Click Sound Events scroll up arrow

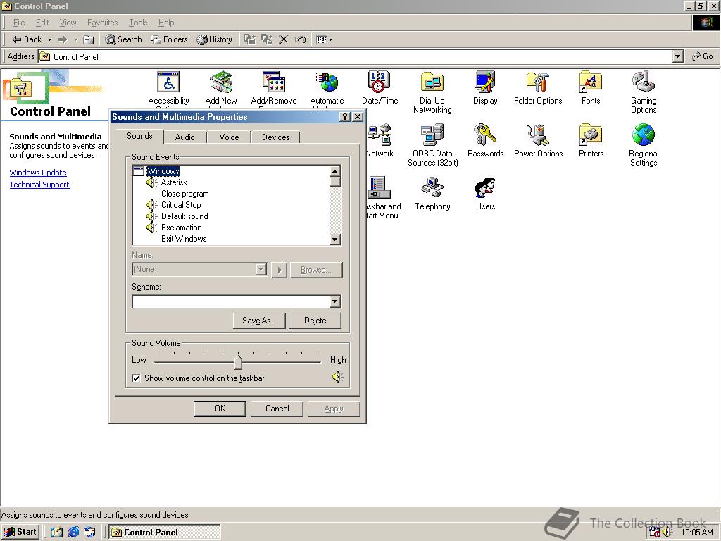click(x=334, y=171)
